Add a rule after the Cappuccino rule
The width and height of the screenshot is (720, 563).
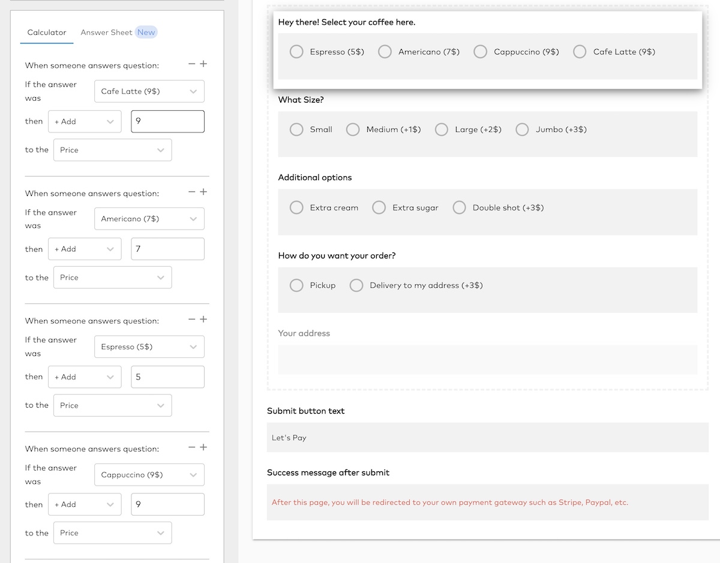tap(203, 447)
